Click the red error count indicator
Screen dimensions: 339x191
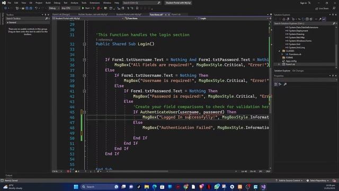[x=69, y=171]
